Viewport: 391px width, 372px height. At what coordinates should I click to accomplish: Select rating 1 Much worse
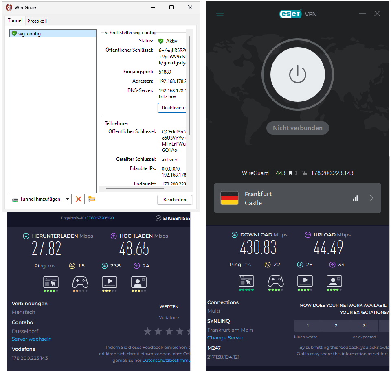[308, 326]
